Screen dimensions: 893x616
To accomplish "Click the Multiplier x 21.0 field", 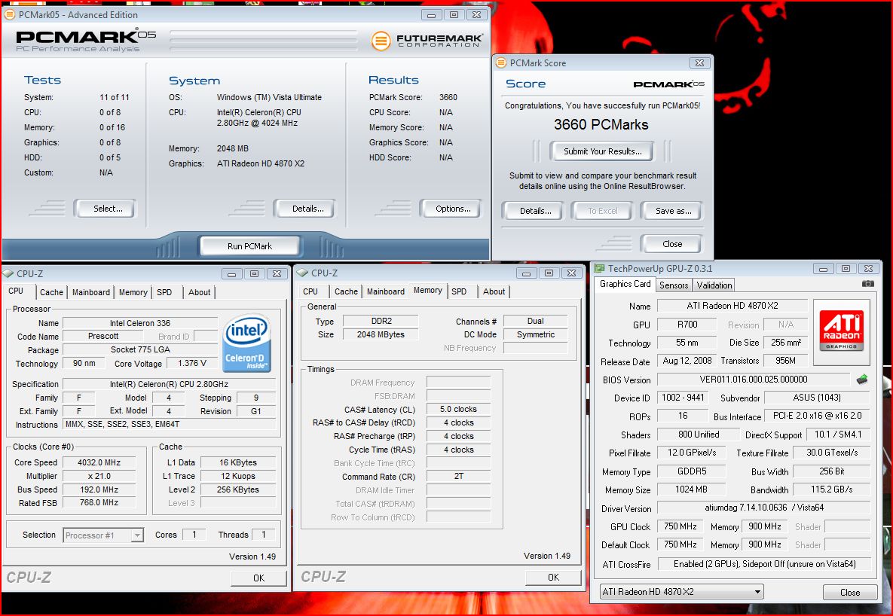I will 99,476.
